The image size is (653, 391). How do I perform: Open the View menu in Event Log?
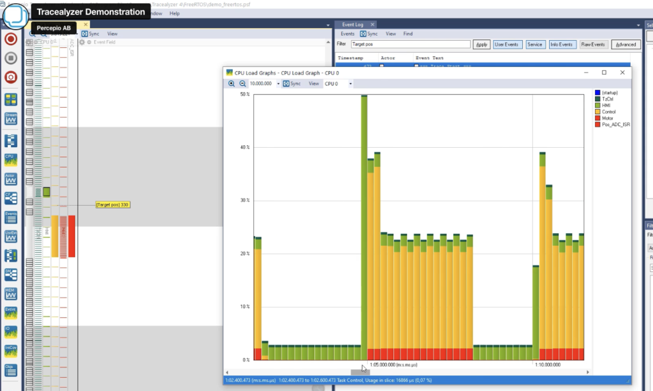(391, 34)
